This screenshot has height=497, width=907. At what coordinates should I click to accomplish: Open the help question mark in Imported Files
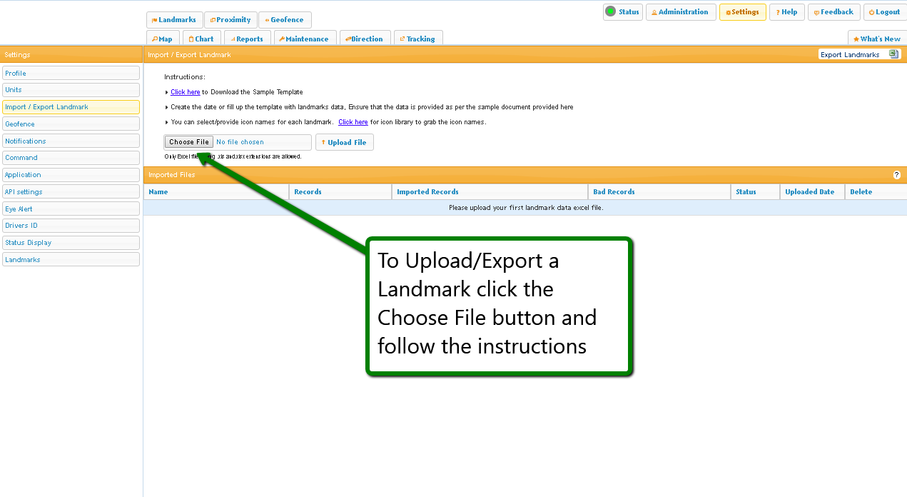pos(896,175)
